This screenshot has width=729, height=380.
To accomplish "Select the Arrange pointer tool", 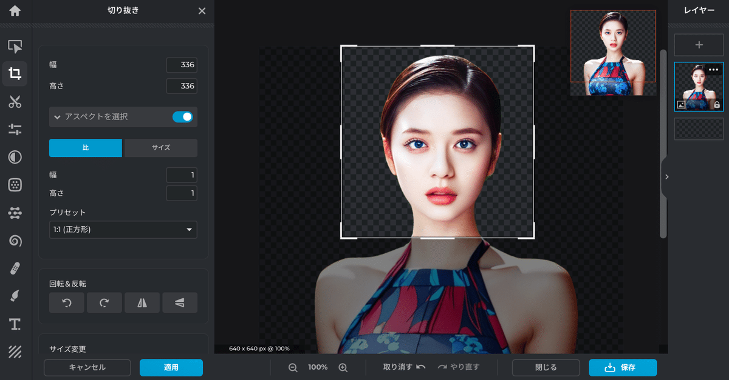I will coord(15,47).
